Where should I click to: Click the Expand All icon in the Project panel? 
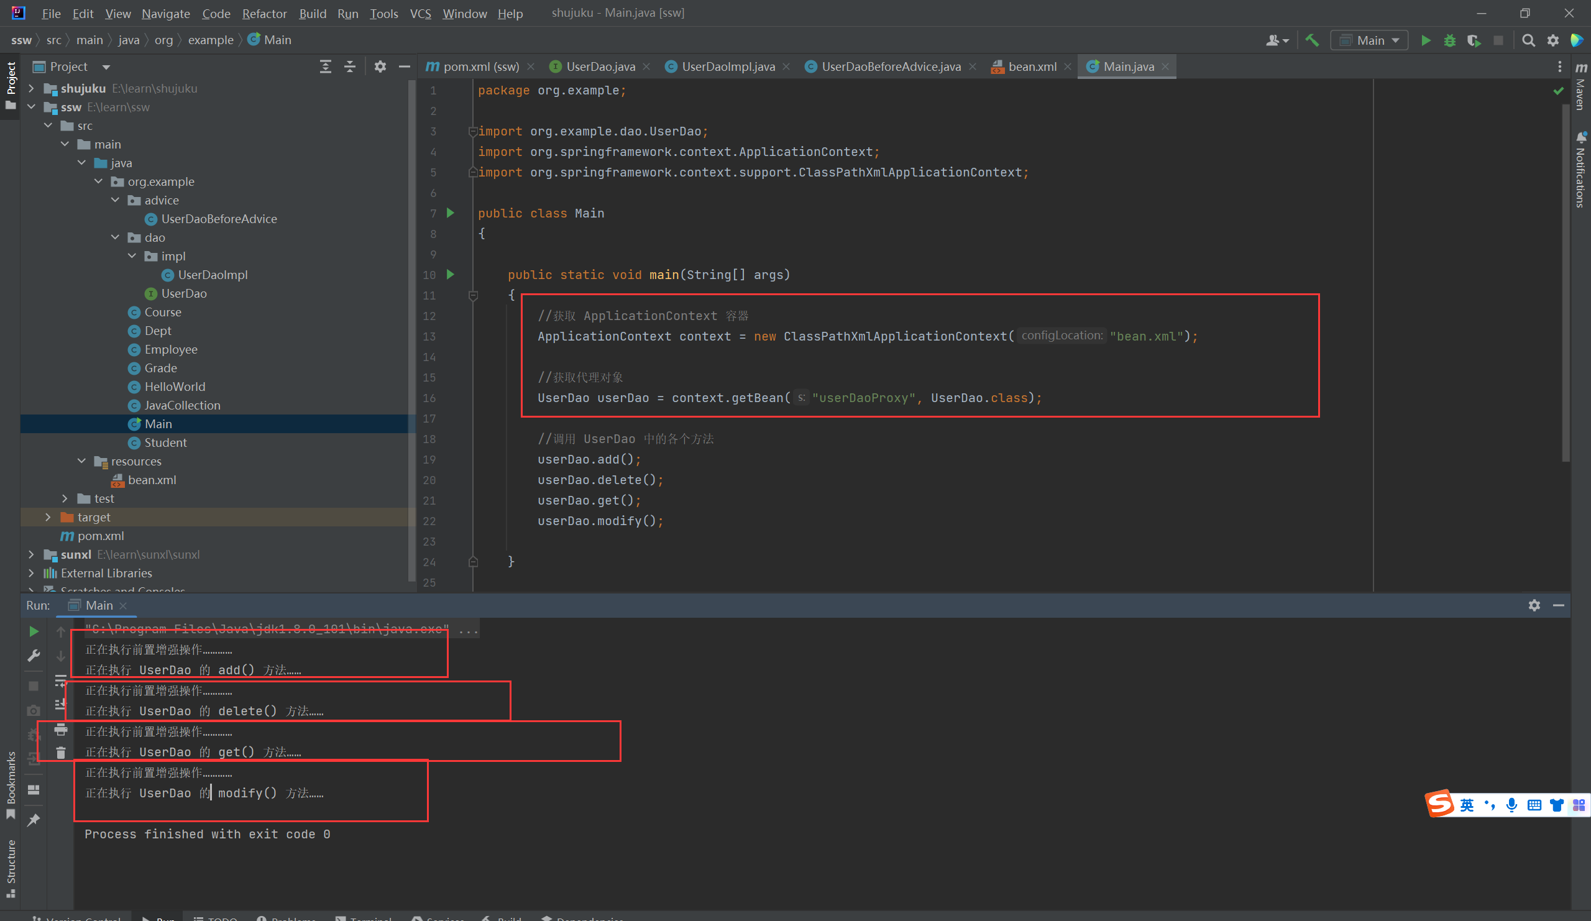coord(325,67)
